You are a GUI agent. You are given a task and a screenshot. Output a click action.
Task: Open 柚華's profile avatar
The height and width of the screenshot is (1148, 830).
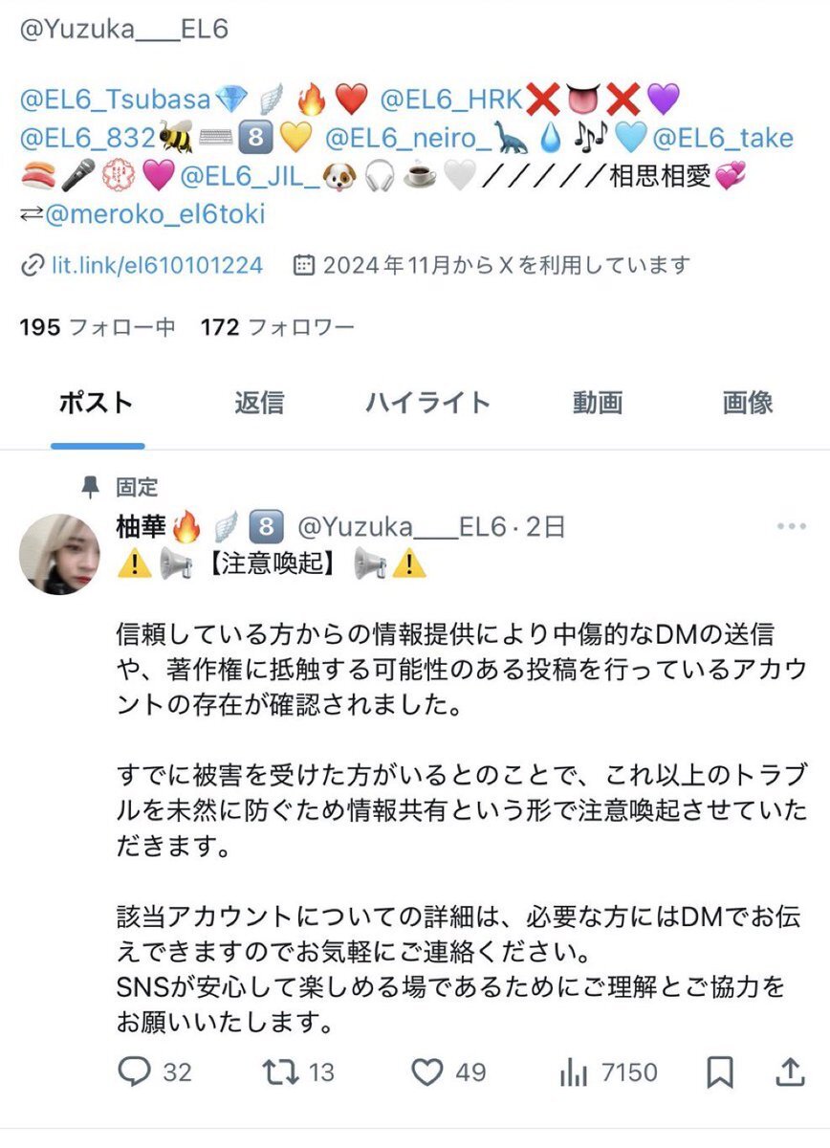point(59,555)
